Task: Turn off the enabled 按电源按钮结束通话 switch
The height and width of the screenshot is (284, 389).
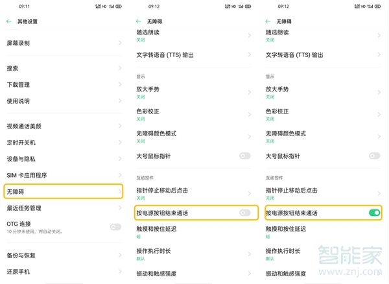Action: [x=374, y=212]
